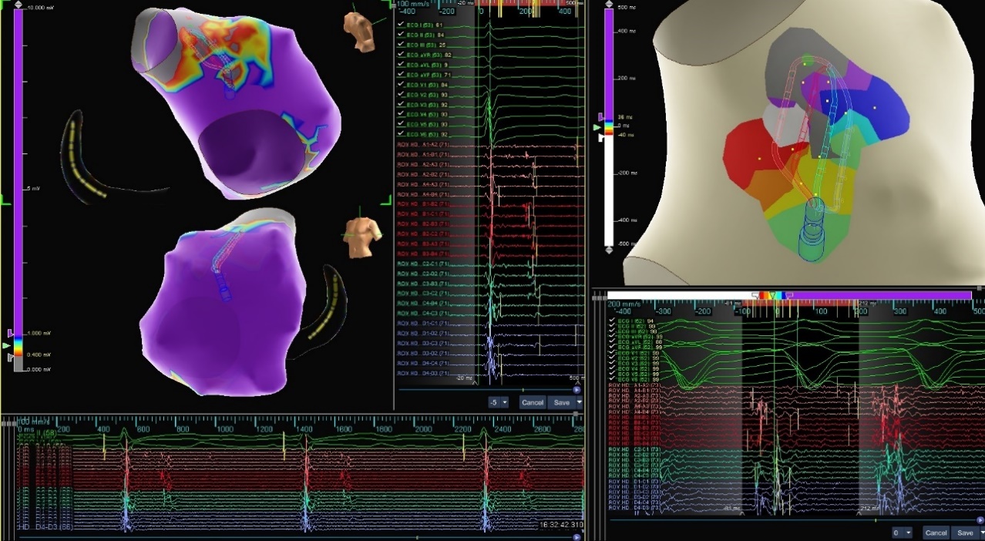Click the green triangle marker on the activation timing scale

[596, 126]
